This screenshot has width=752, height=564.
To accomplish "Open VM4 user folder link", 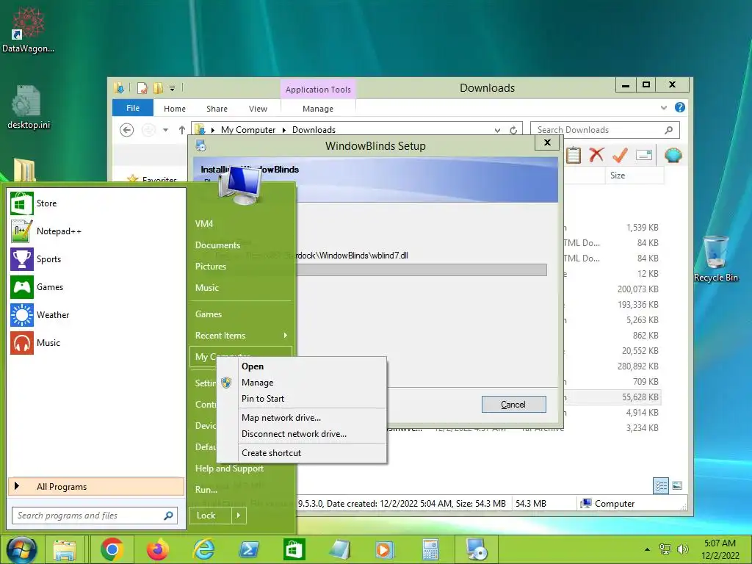I will coord(204,224).
